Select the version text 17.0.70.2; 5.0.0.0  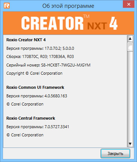coord(59,48)
